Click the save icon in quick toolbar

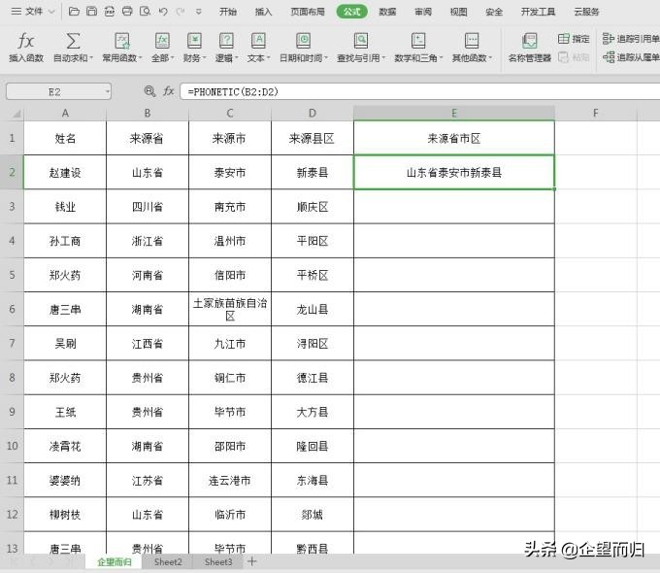tap(91, 12)
